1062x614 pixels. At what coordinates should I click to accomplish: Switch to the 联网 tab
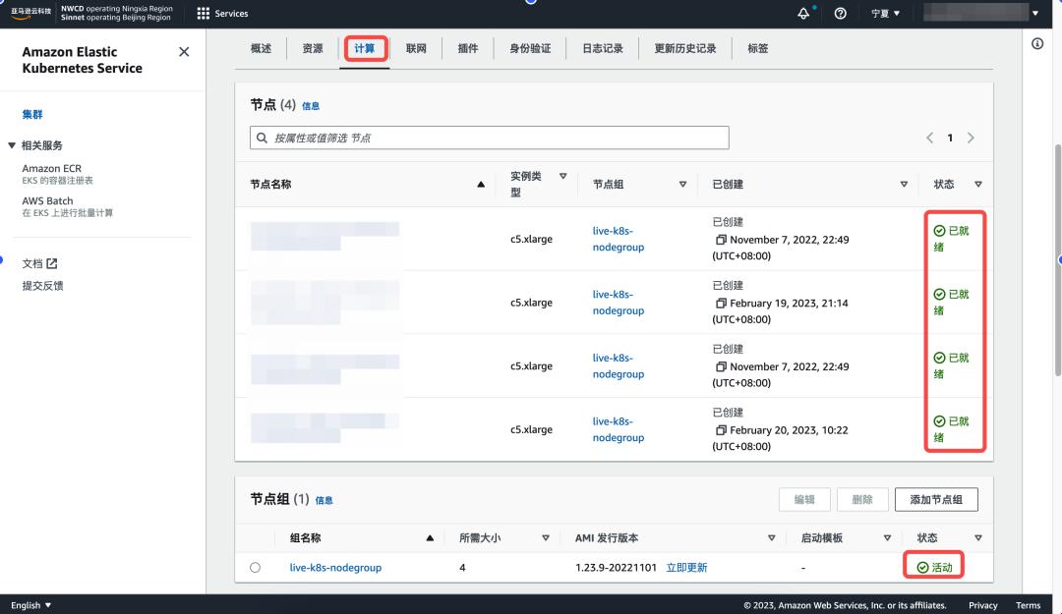pos(416,47)
